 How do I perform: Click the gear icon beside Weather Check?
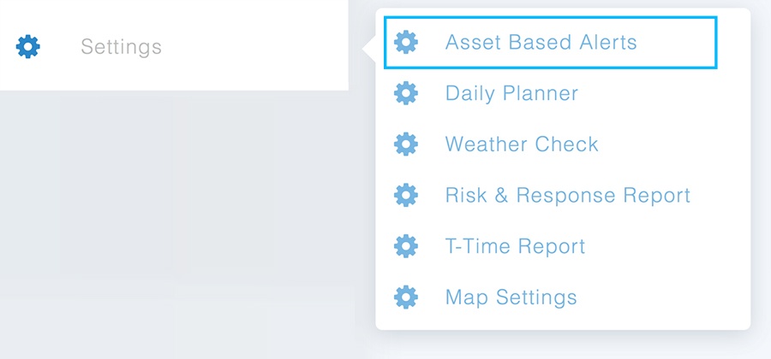[406, 144]
